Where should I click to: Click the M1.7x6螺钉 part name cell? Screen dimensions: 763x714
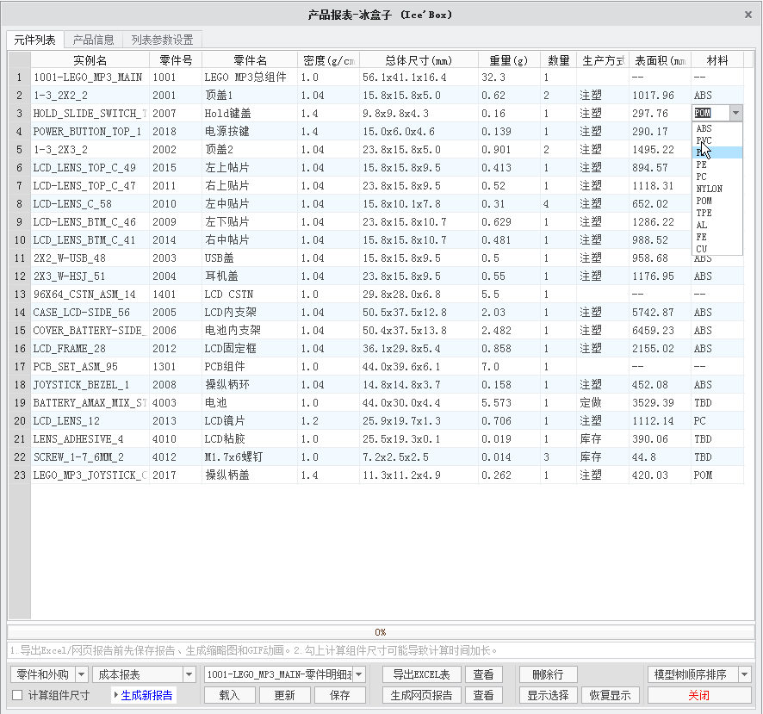250,457
